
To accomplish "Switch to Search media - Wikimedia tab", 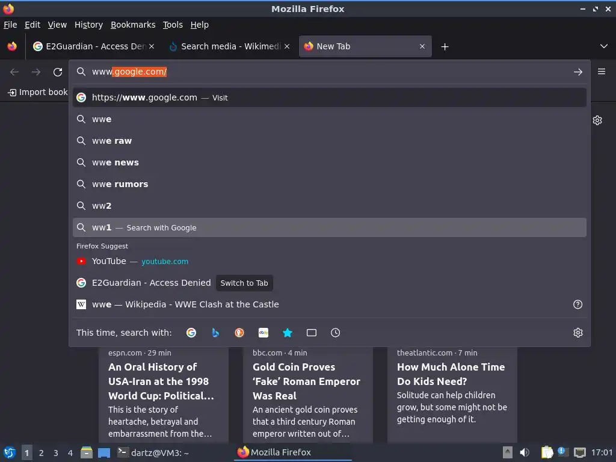I will pyautogui.click(x=230, y=46).
